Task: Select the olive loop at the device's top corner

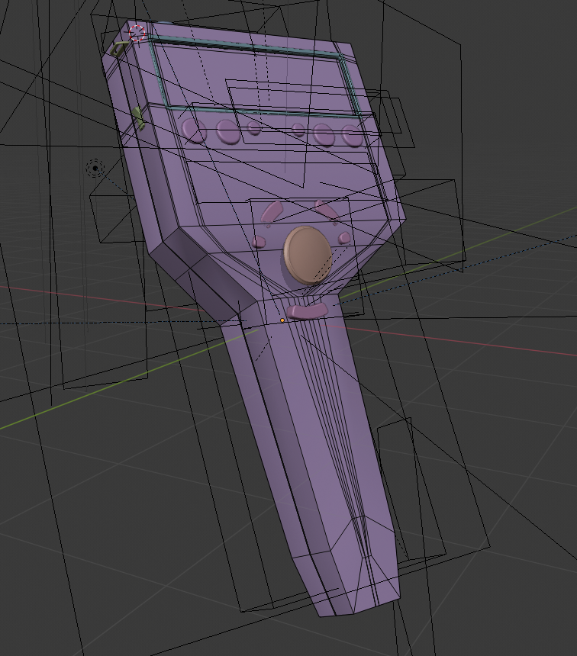Action: (x=119, y=49)
